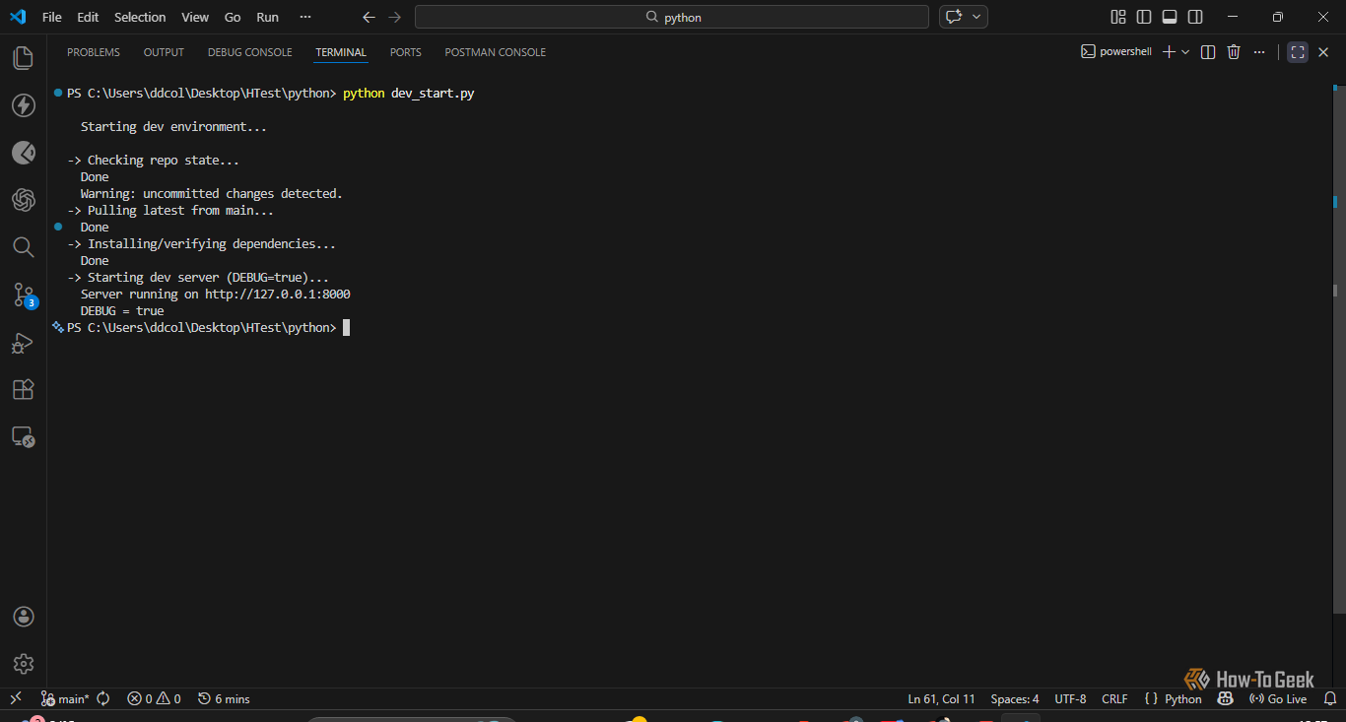Click the command center search box showing python
This screenshot has height=722, width=1346.
coord(672,17)
